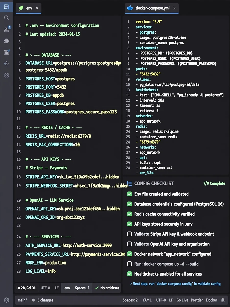Uncheck Healthchecks enabled for all services
This screenshot has width=230, height=307.
pos(130,274)
